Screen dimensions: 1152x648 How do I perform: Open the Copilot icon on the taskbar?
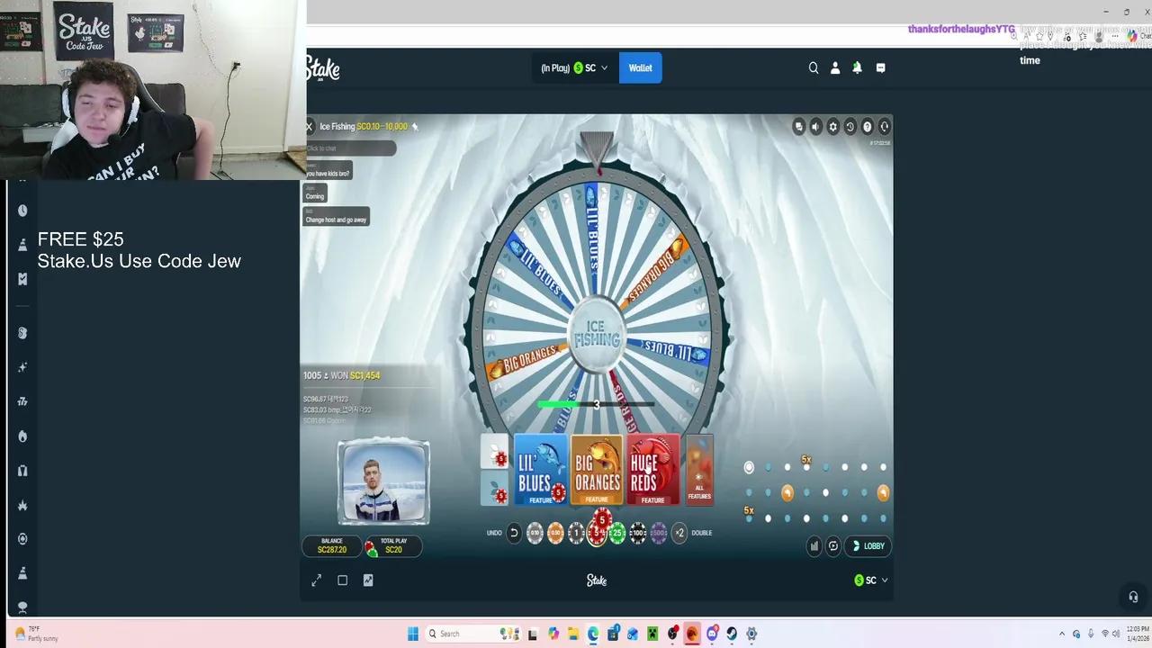tap(553, 634)
